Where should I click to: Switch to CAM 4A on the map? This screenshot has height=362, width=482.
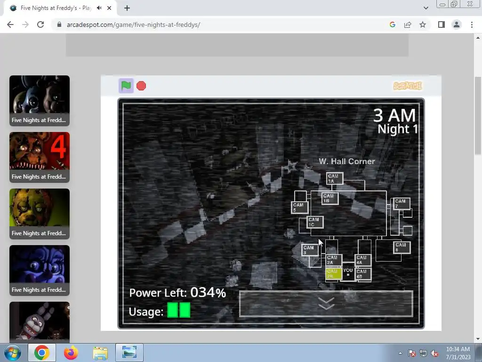point(363,260)
